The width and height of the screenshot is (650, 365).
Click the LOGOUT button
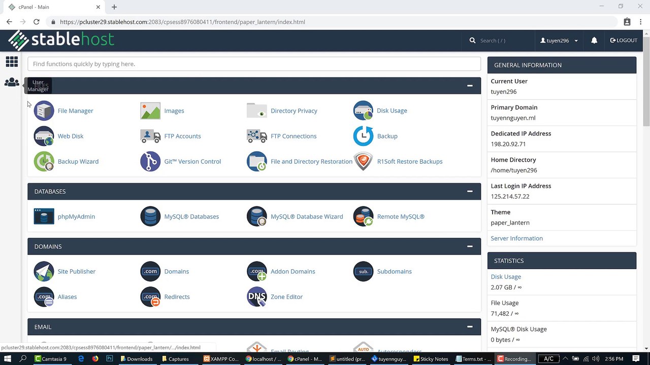tap(624, 41)
